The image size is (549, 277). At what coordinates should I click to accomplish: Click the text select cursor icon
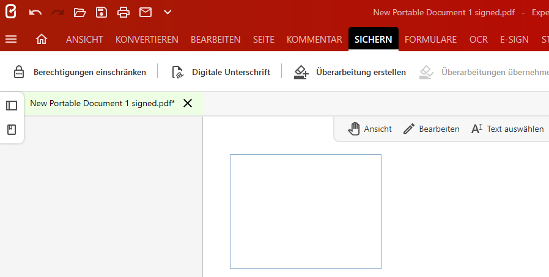pyautogui.click(x=477, y=129)
